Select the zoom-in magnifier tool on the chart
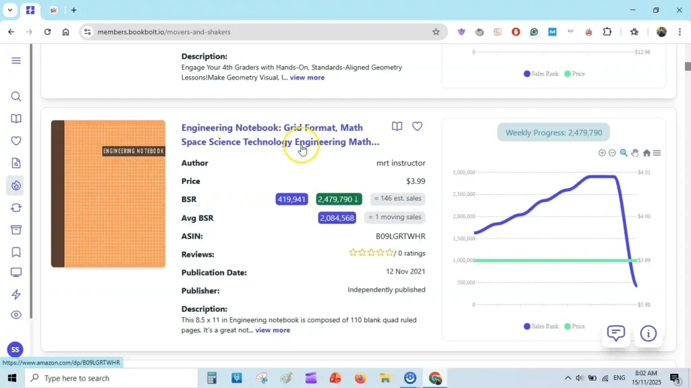The width and height of the screenshot is (691, 388). pos(623,153)
